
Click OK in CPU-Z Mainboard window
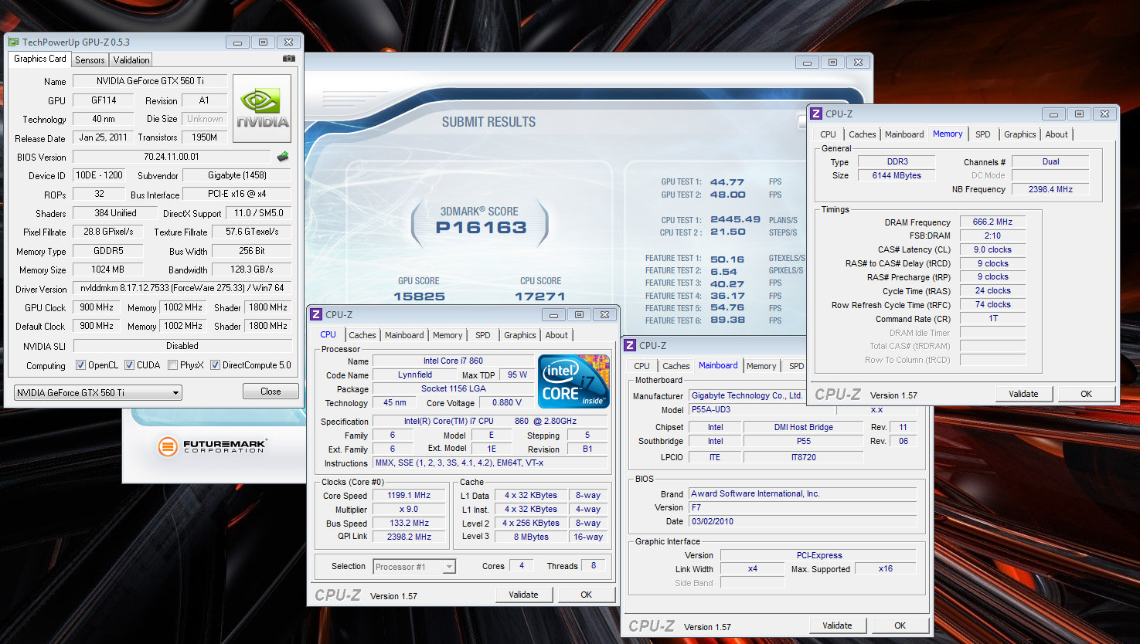point(900,625)
